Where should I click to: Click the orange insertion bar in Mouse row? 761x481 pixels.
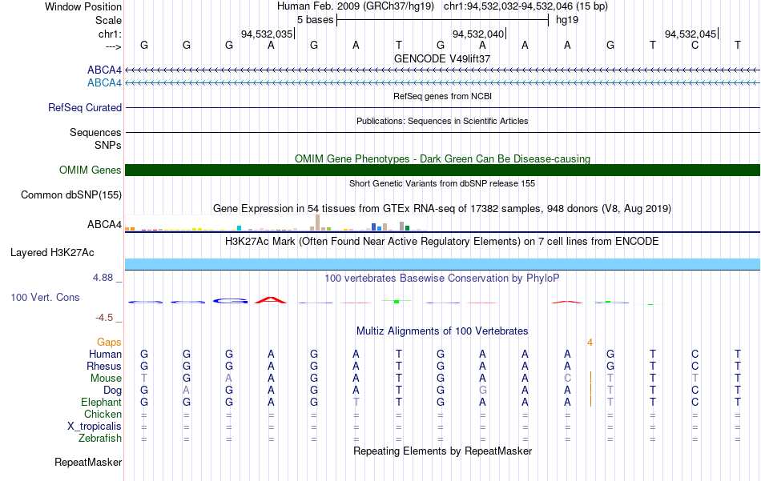(x=590, y=378)
